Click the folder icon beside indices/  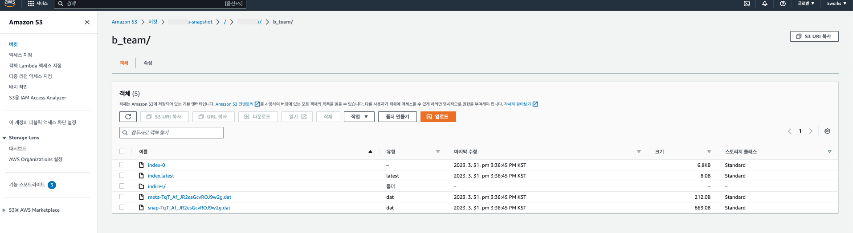(141, 186)
